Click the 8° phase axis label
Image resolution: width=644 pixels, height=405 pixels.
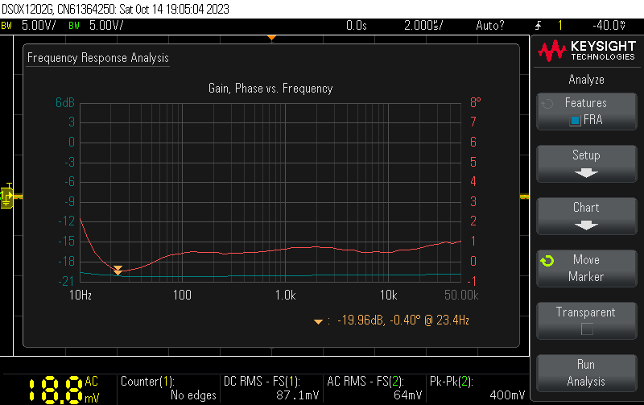coord(475,102)
